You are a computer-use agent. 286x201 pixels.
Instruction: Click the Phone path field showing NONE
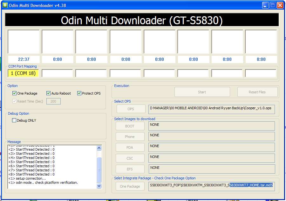pyautogui.click(x=212, y=137)
